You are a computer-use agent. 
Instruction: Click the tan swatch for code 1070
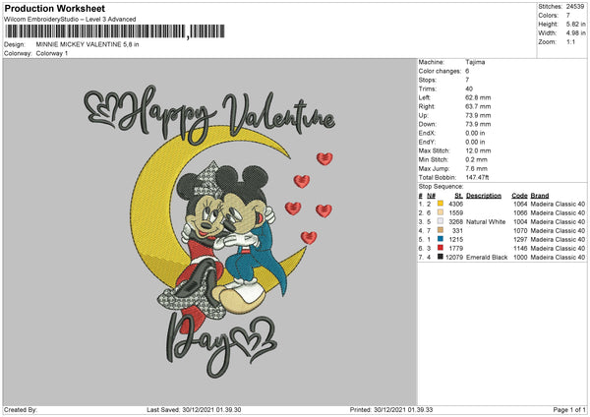tap(441, 230)
